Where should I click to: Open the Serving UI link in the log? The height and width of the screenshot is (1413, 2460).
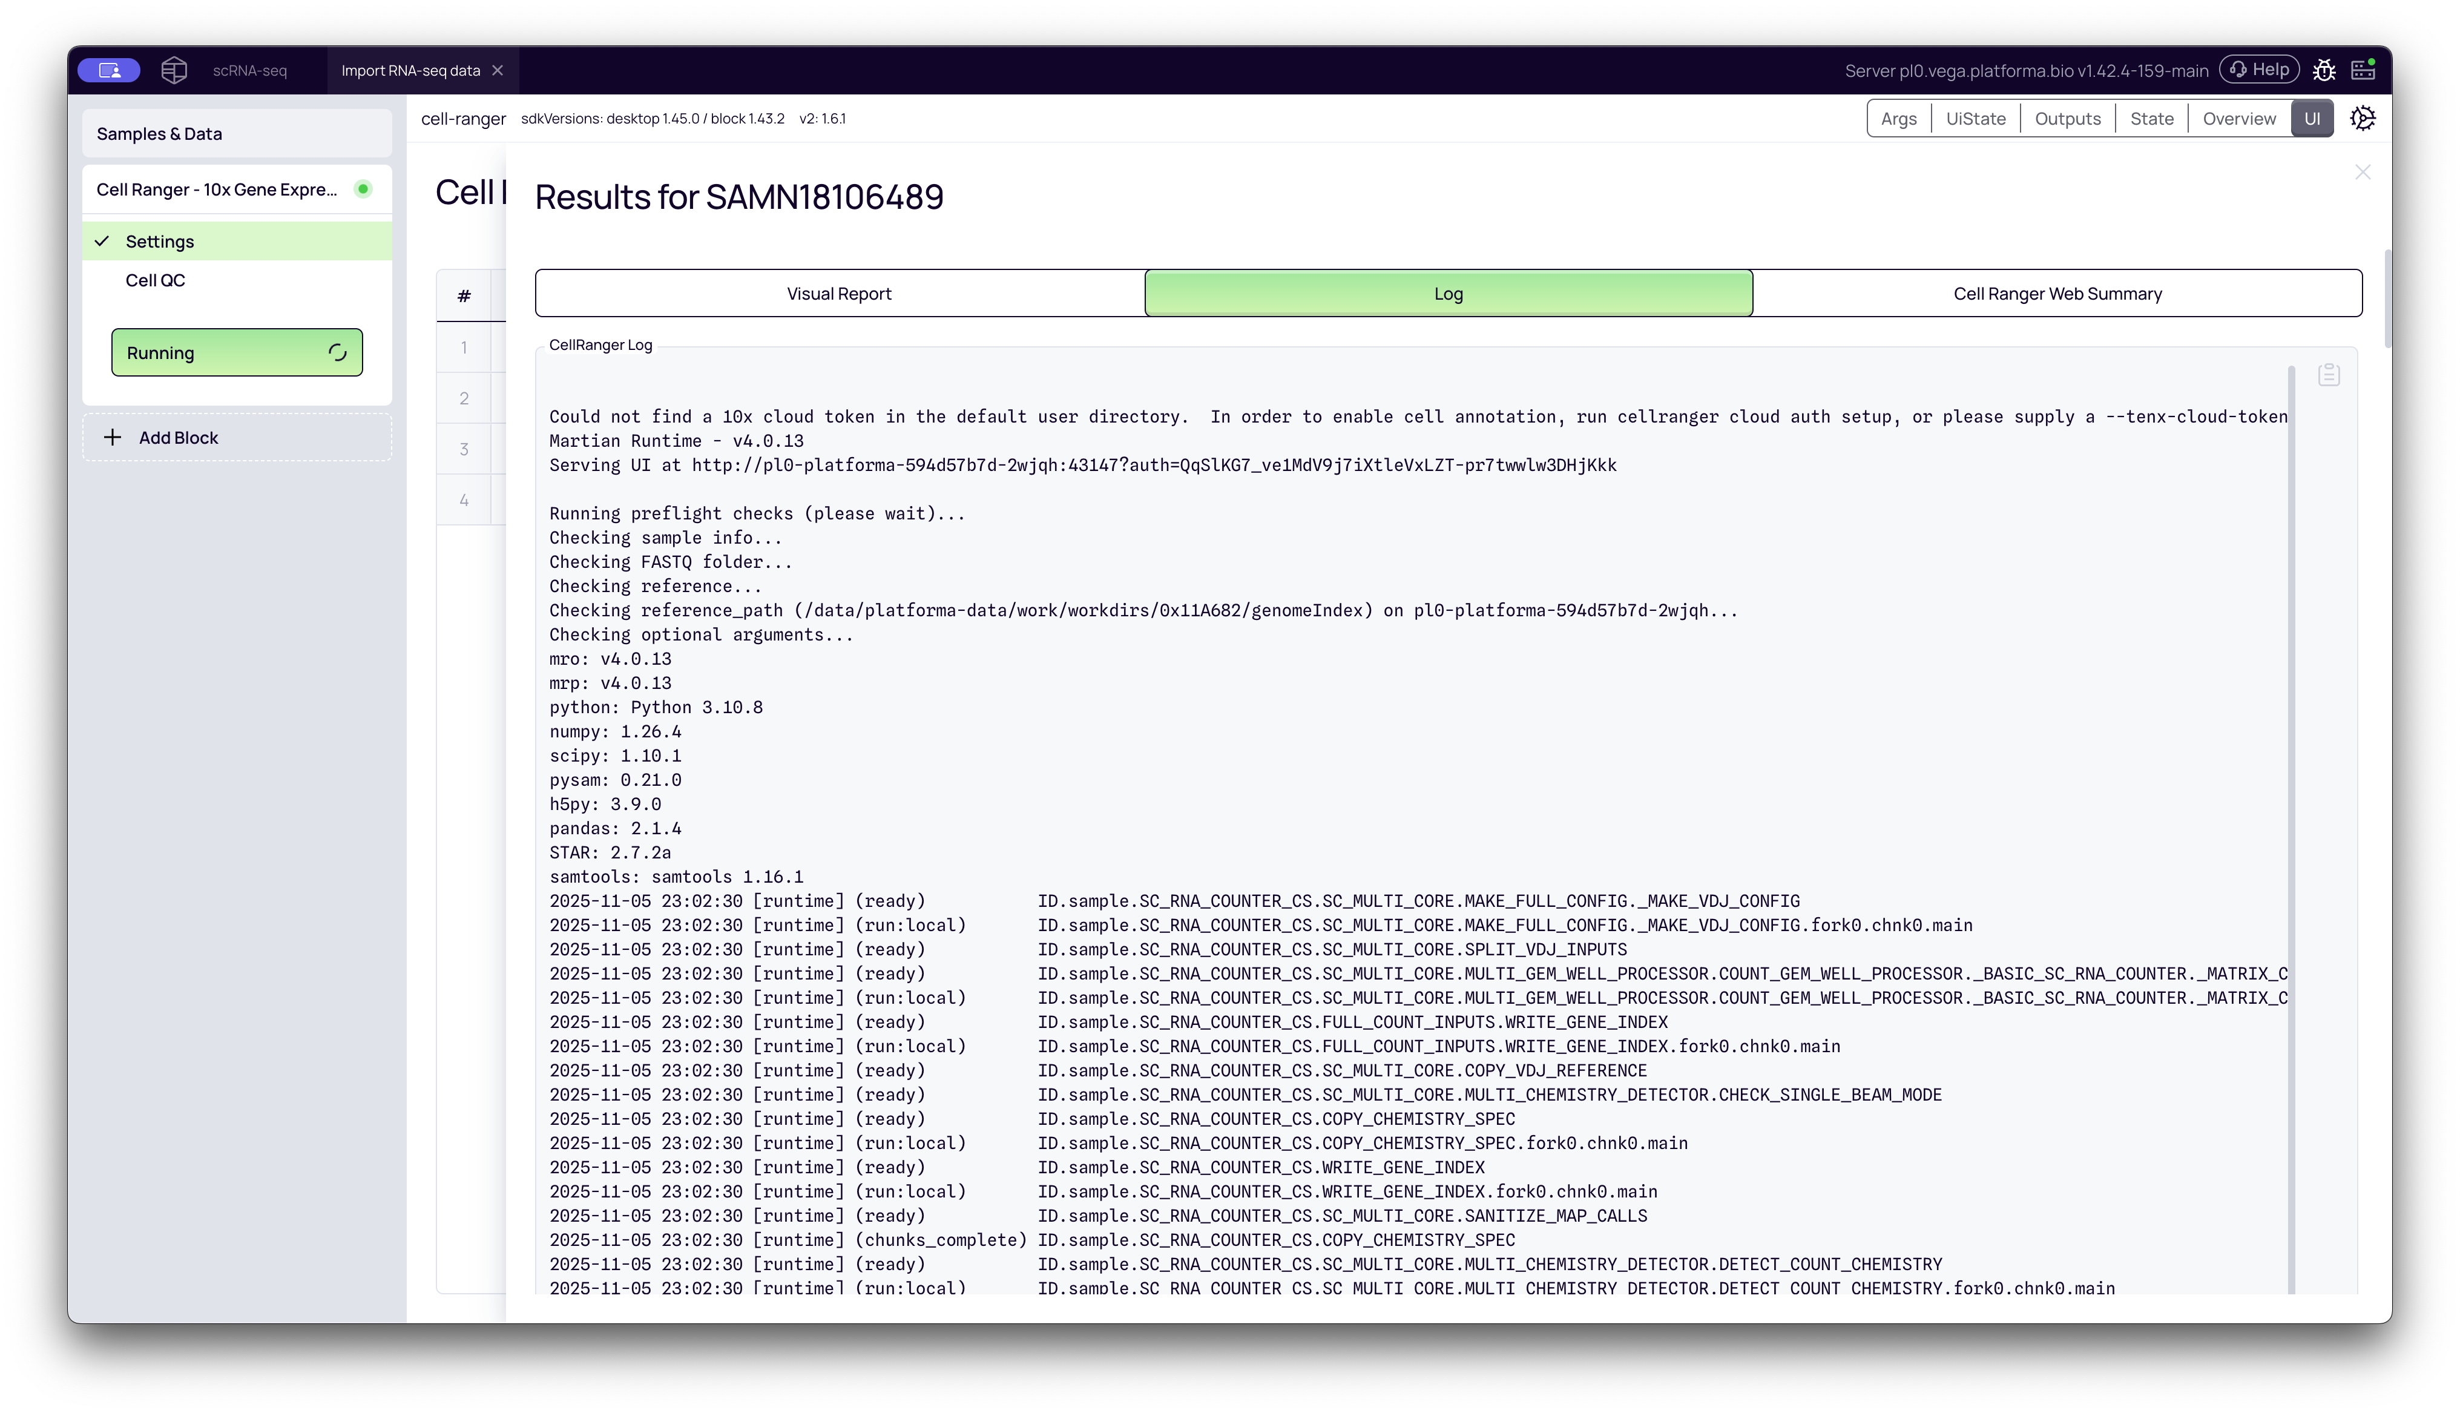[x=1153, y=465]
